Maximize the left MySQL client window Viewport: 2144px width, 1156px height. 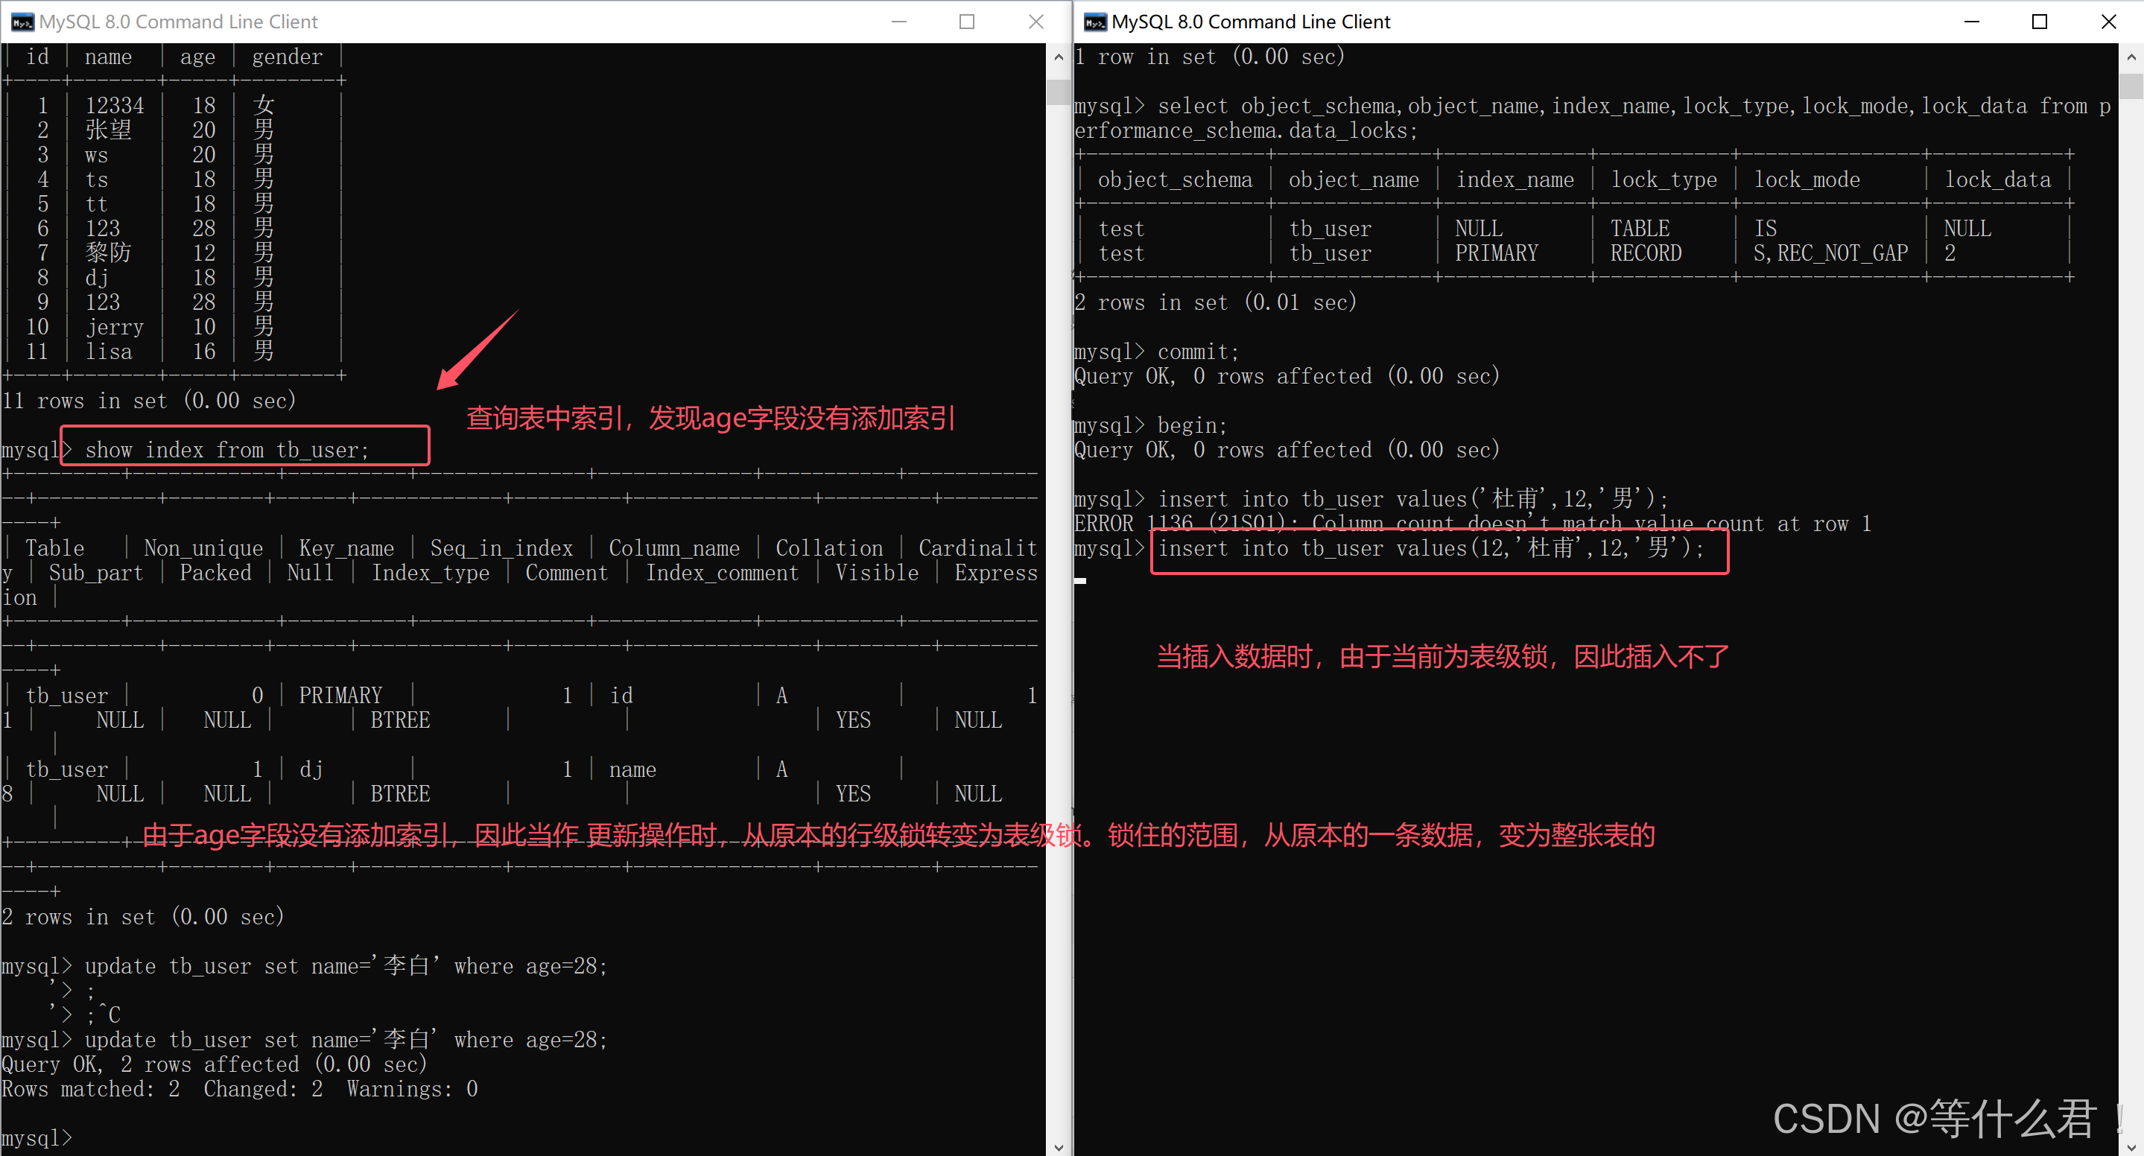pos(966,22)
